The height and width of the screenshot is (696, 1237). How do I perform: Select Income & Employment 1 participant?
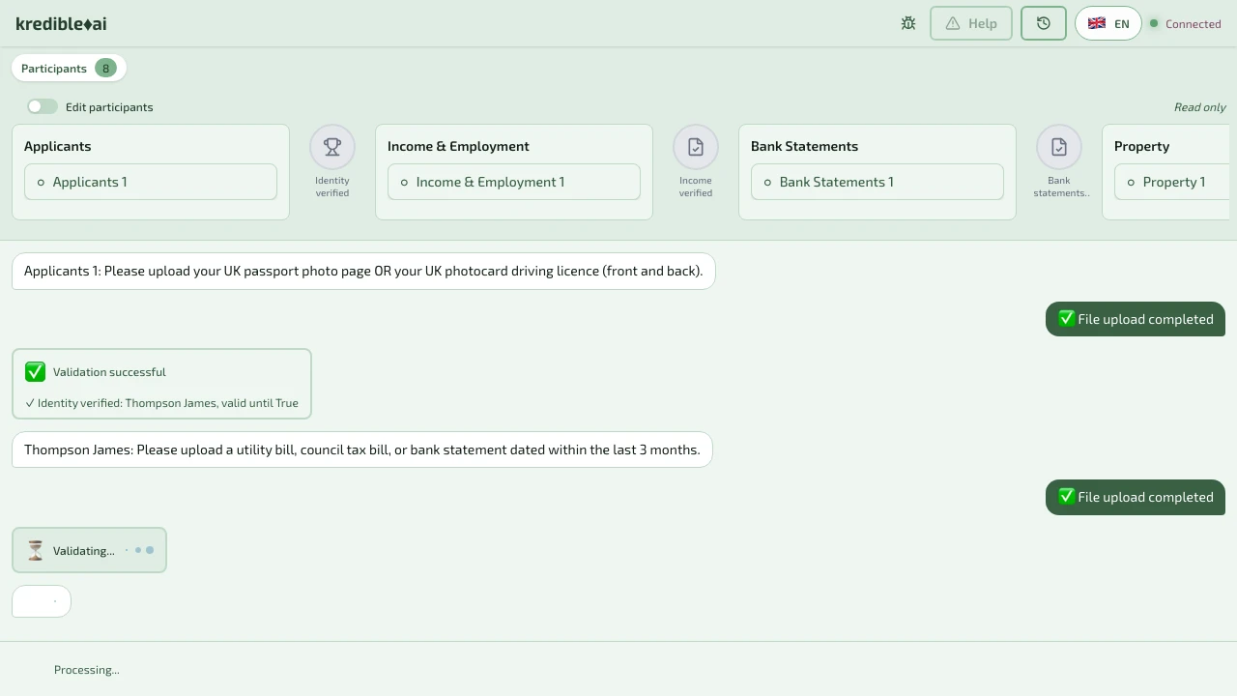coord(514,182)
